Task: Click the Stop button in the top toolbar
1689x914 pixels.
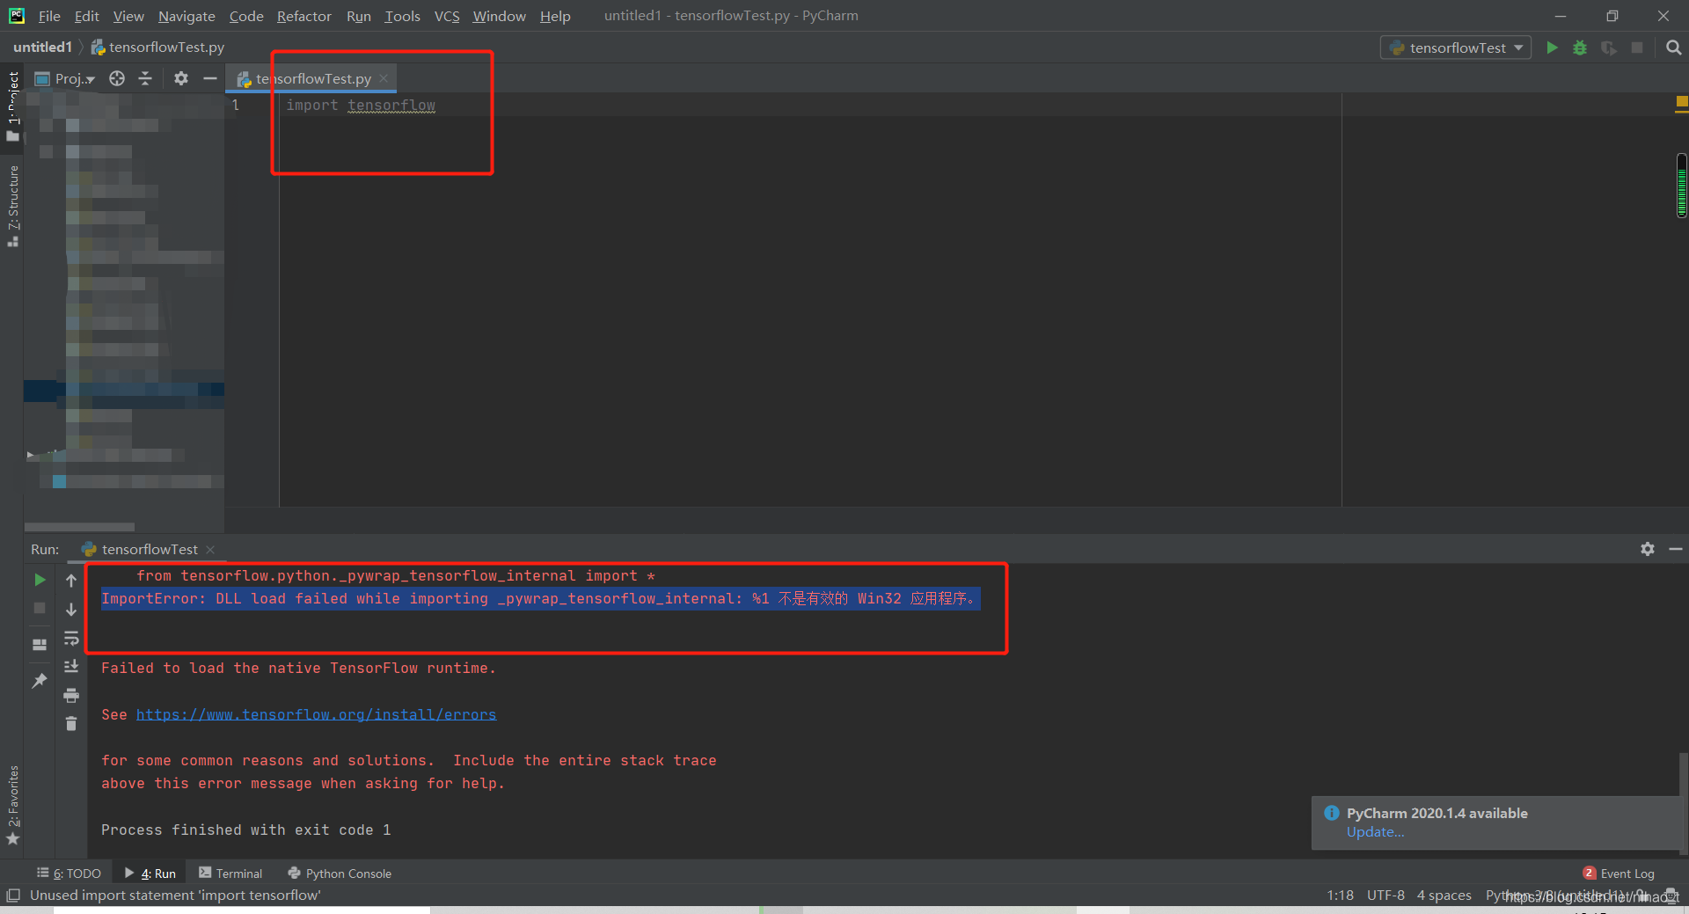Action: 1637,48
